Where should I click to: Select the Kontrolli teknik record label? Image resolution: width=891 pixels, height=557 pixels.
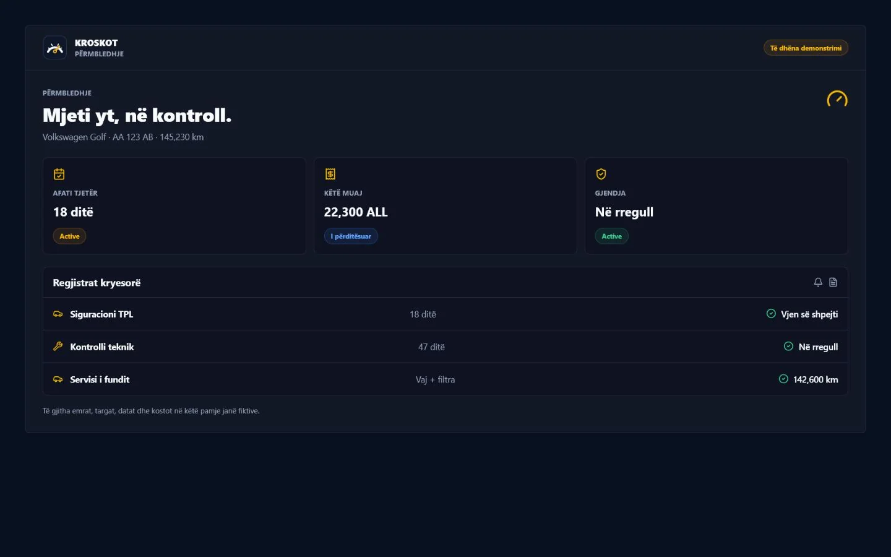[102, 347]
